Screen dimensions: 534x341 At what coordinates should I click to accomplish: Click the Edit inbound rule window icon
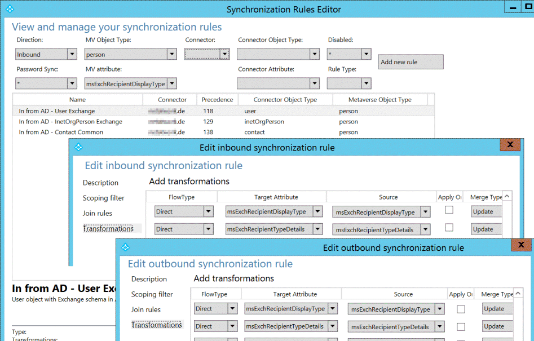pyautogui.click(x=78, y=147)
